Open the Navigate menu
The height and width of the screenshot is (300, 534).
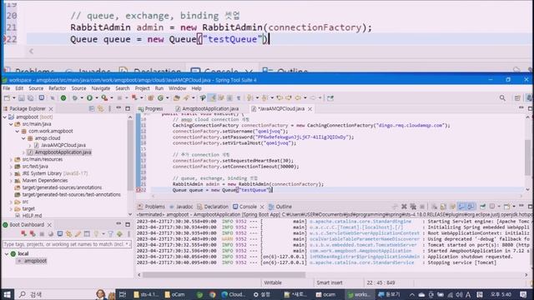[x=101, y=88]
